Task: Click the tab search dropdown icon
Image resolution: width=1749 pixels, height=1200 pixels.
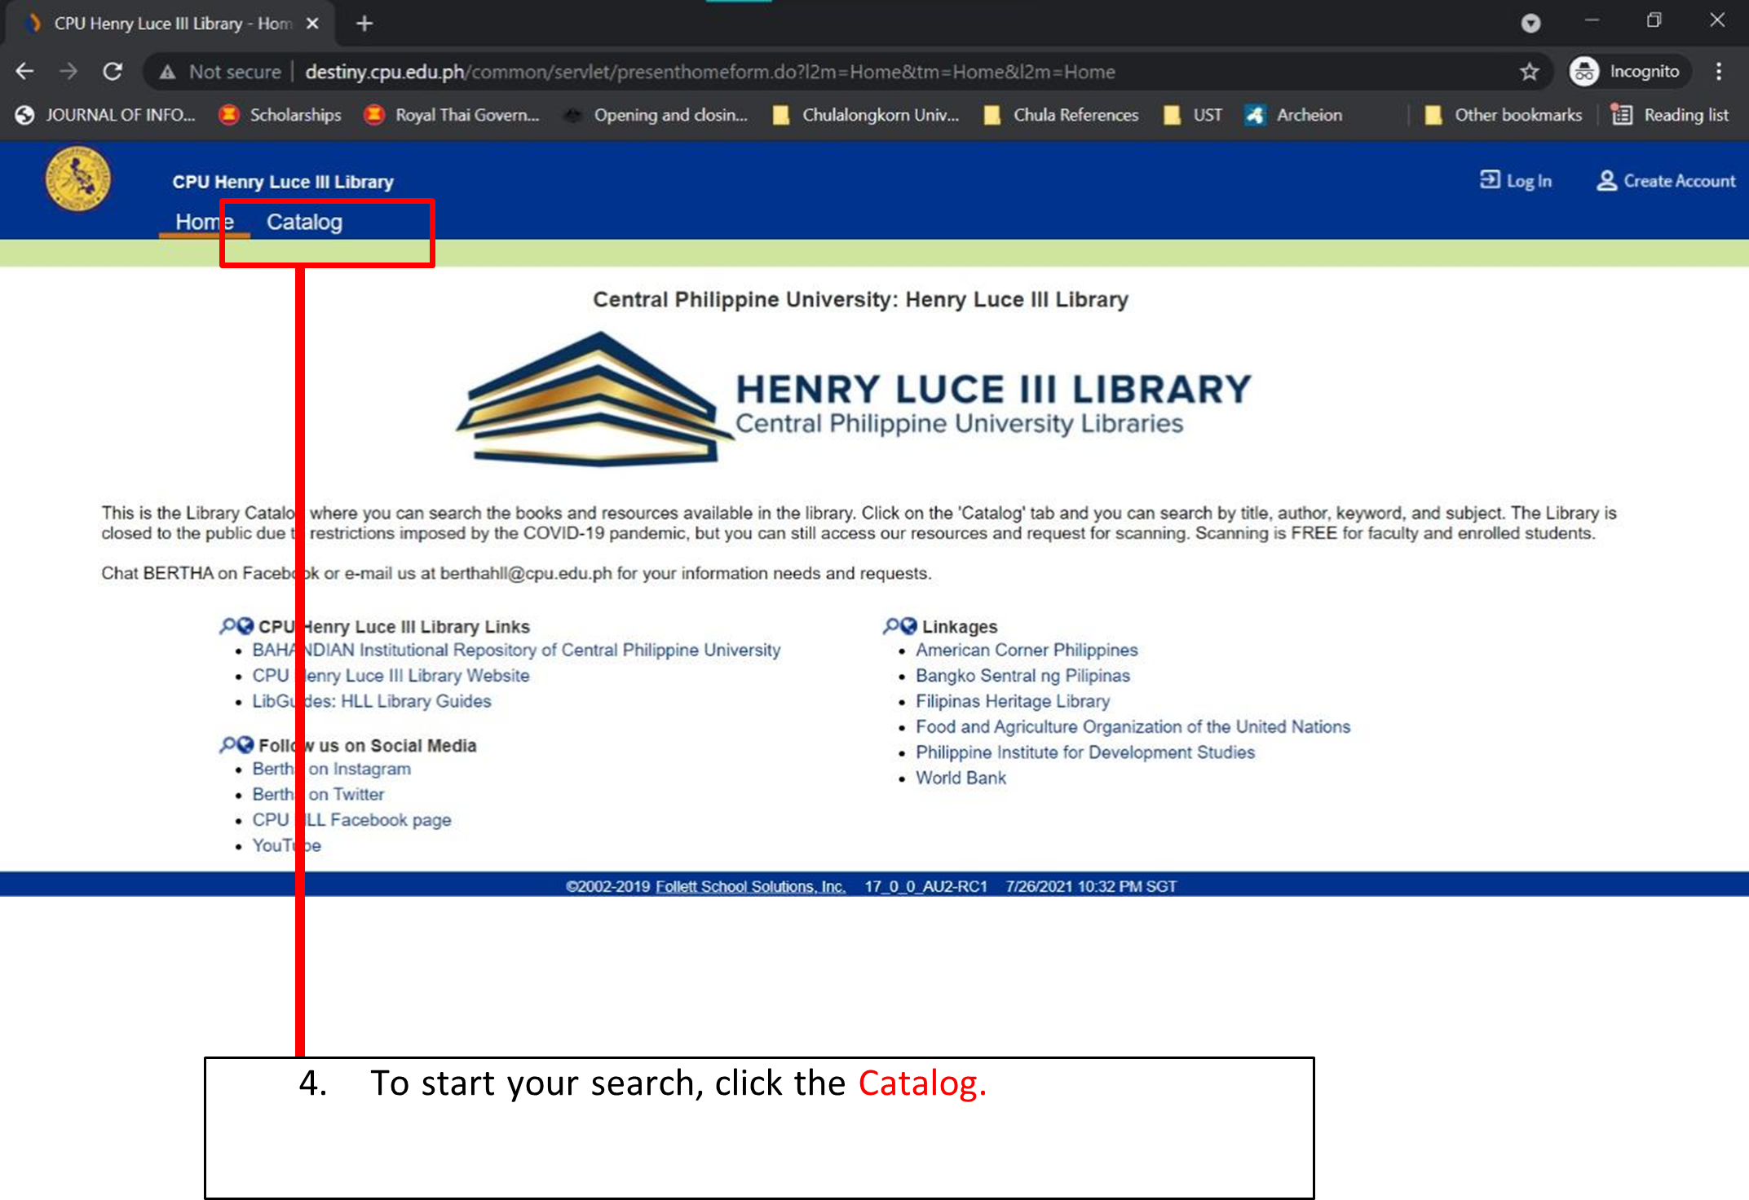Action: (x=1530, y=23)
